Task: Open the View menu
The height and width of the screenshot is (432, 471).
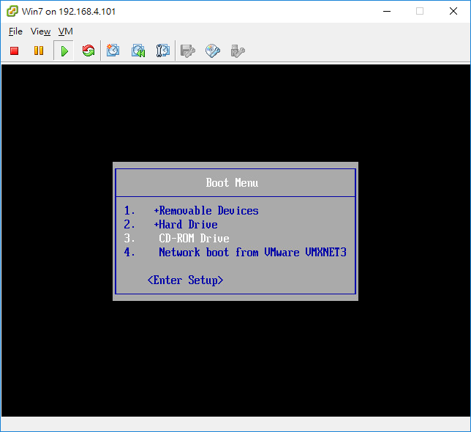Action: pyautogui.click(x=40, y=31)
